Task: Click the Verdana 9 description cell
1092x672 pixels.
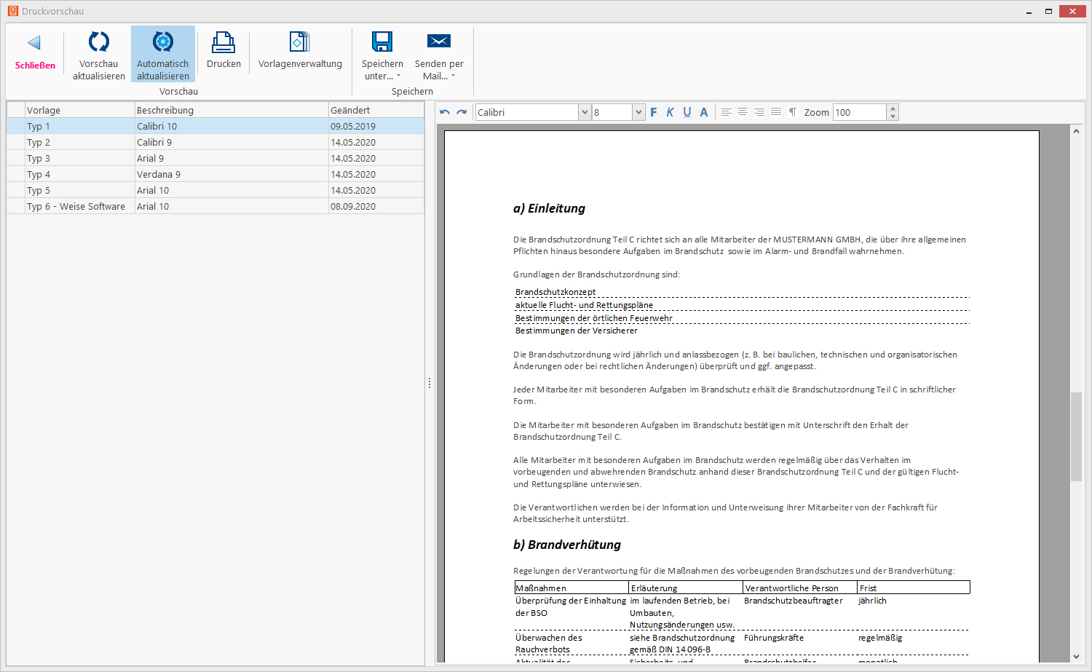Action: (x=232, y=174)
